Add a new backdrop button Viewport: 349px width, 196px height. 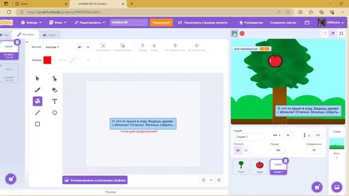[x=337, y=187]
